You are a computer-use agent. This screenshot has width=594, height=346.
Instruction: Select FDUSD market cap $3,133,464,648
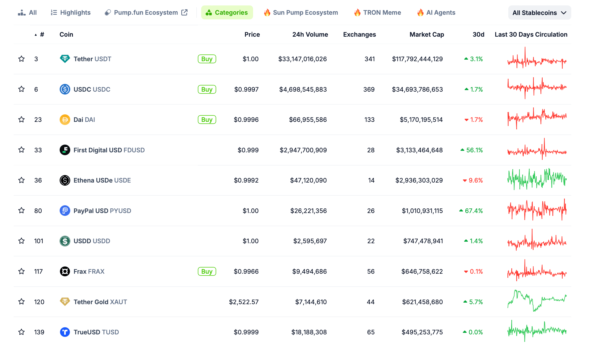tap(419, 150)
